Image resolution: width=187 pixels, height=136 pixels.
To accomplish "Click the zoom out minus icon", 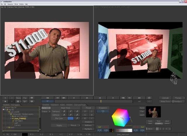I will pos(12,98).
